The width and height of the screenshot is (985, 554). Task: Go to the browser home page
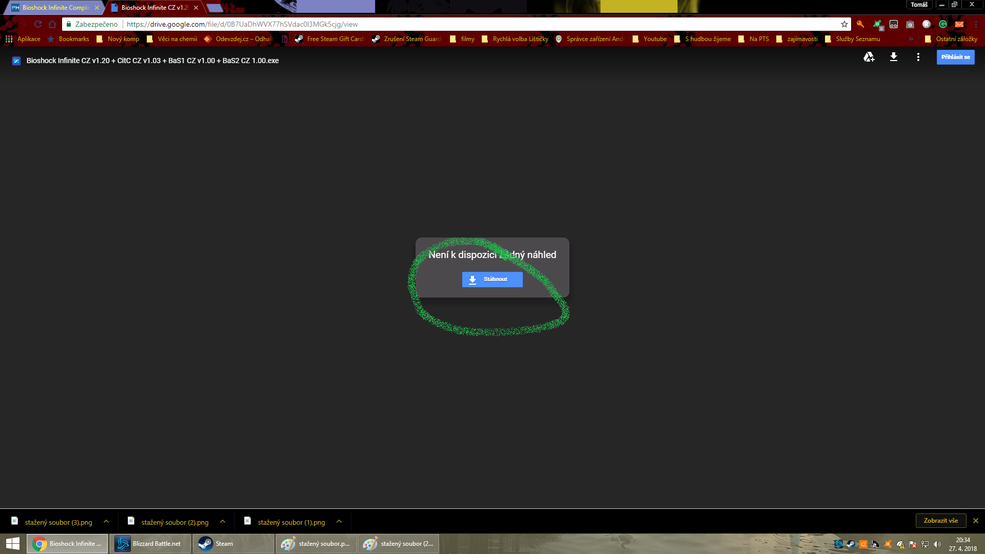(x=52, y=24)
